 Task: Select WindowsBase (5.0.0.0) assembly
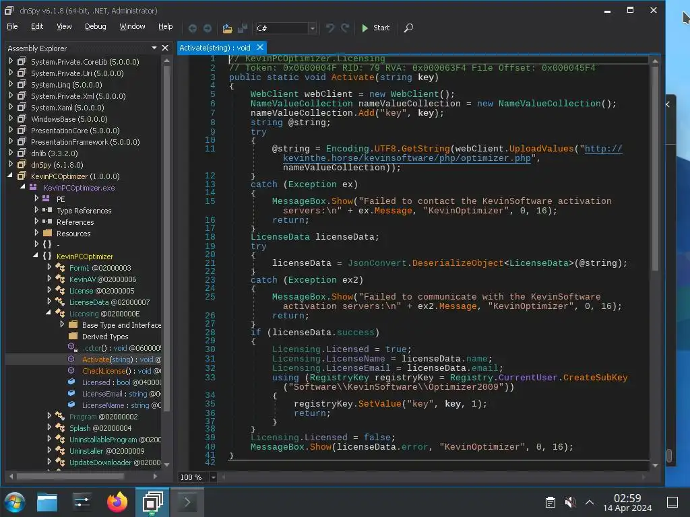(x=69, y=119)
